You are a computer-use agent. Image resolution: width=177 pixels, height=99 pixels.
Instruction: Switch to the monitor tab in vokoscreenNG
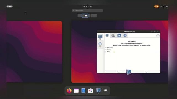(107, 35)
